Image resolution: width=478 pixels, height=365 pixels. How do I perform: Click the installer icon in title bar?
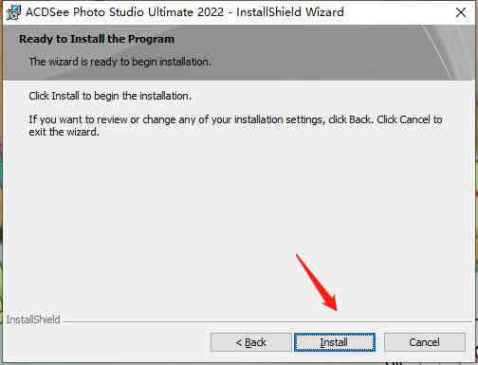pos(13,12)
